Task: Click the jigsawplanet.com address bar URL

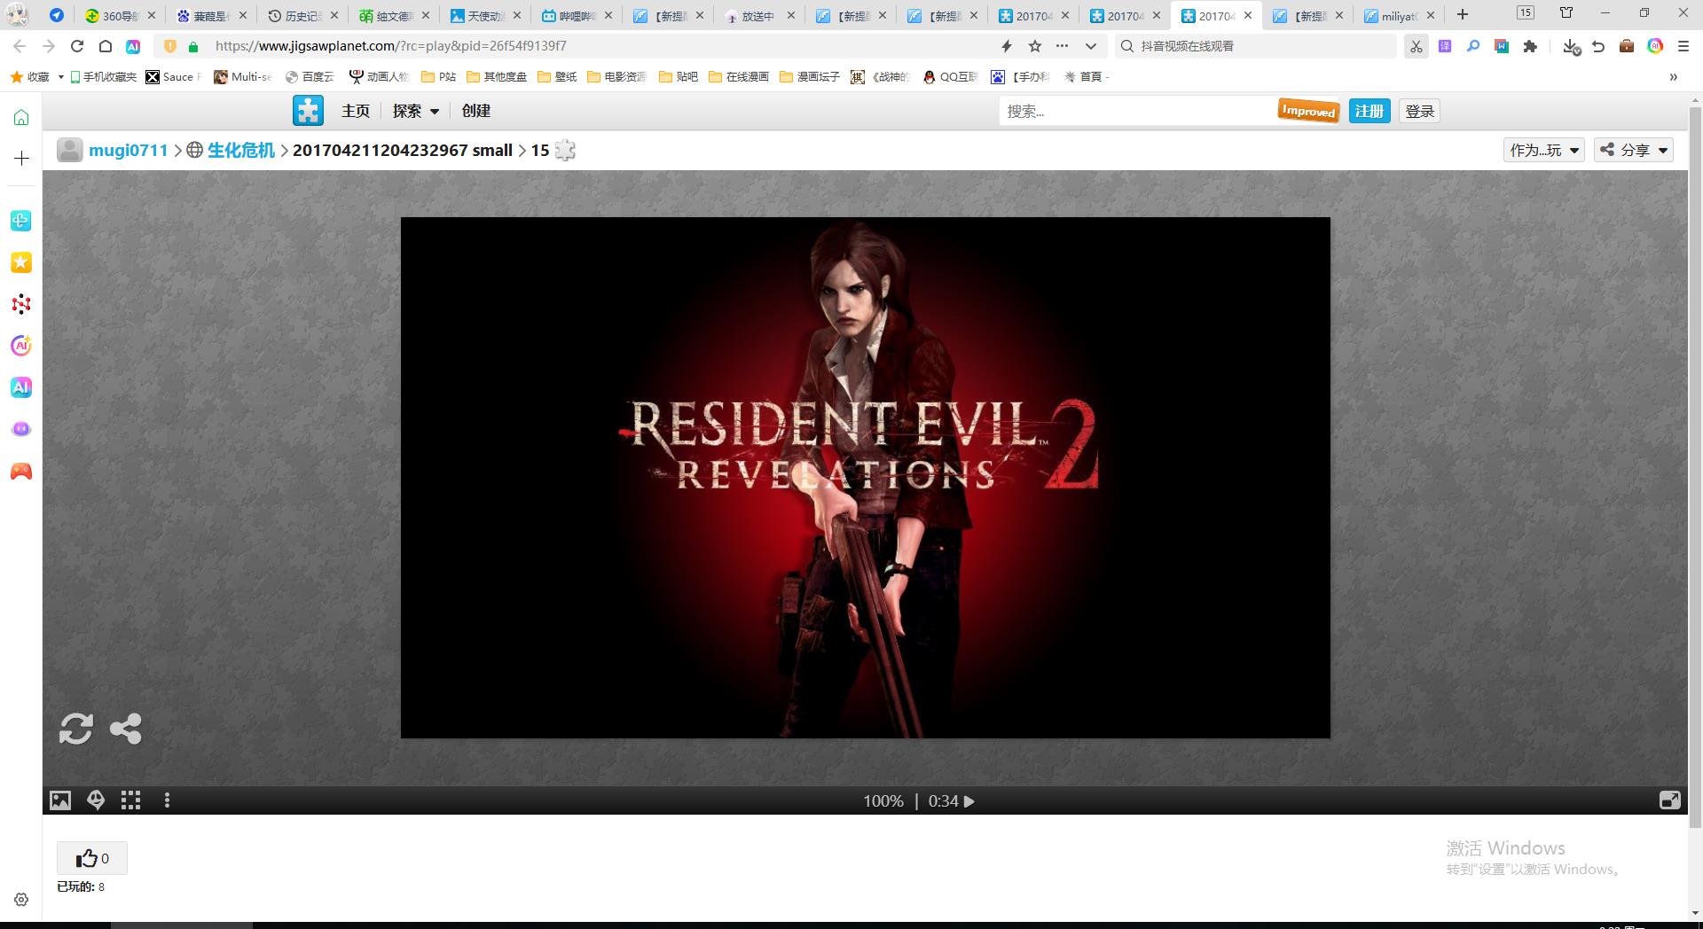Action: click(390, 46)
